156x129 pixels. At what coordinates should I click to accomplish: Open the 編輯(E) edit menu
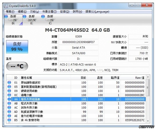(x=22, y=12)
